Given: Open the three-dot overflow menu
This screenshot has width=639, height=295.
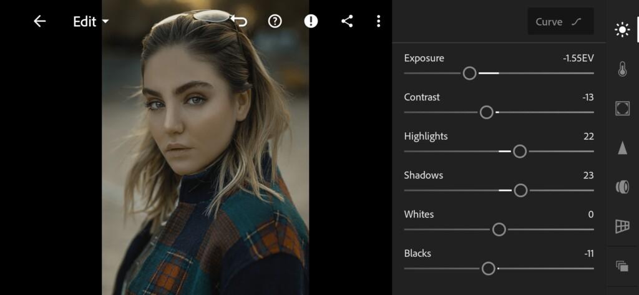Looking at the screenshot, I should tap(379, 21).
